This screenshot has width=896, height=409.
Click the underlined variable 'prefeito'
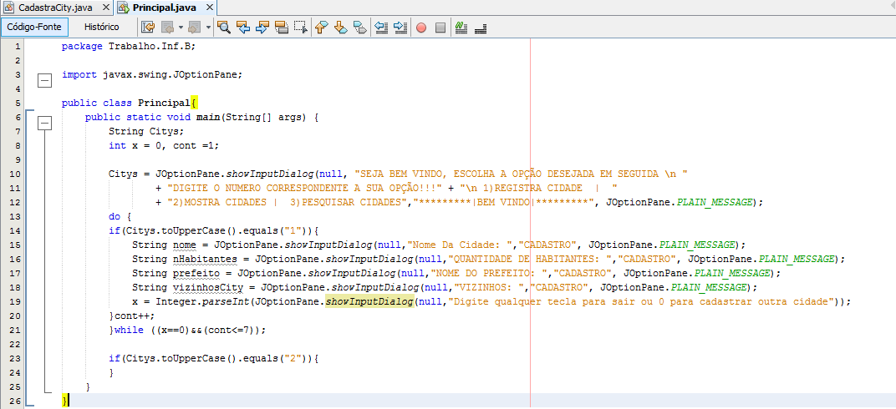(196, 273)
